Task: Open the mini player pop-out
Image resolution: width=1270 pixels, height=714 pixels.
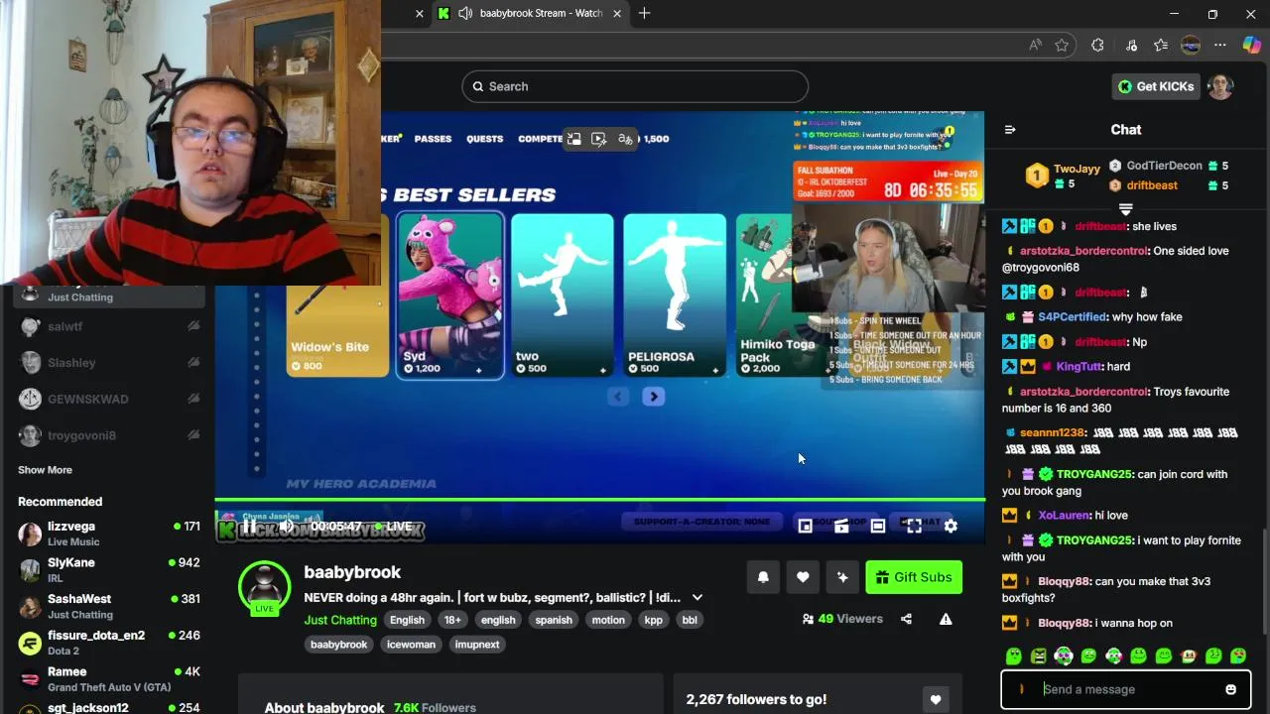Action: tap(806, 527)
